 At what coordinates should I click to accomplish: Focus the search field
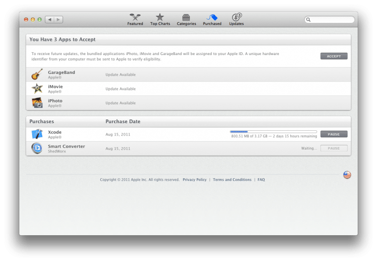[x=329, y=20]
